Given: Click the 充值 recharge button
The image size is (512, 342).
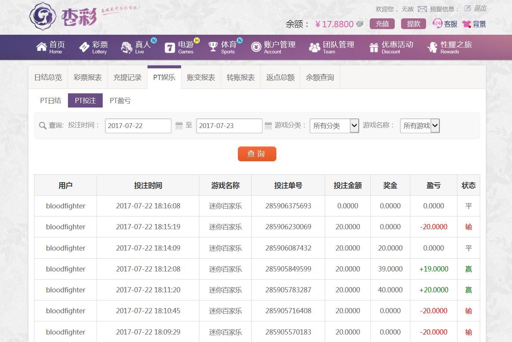Looking at the screenshot, I should [382, 24].
